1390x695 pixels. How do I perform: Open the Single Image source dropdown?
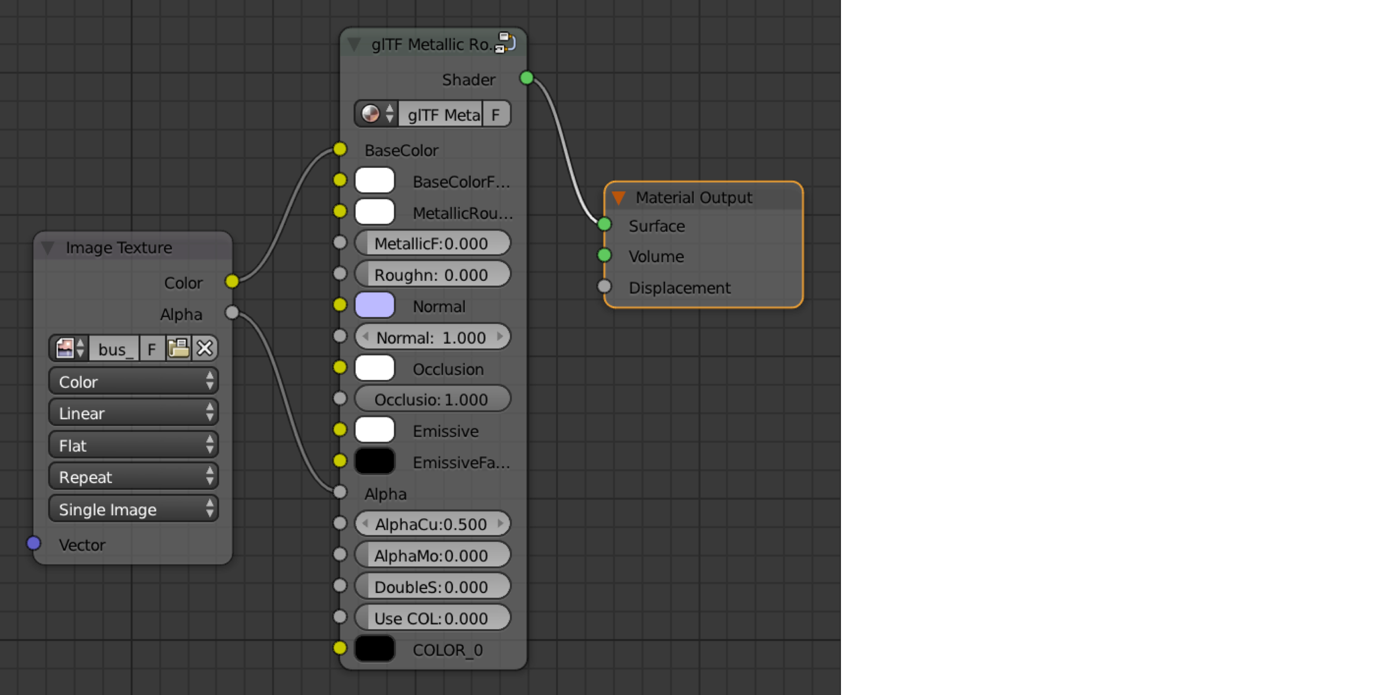point(133,509)
